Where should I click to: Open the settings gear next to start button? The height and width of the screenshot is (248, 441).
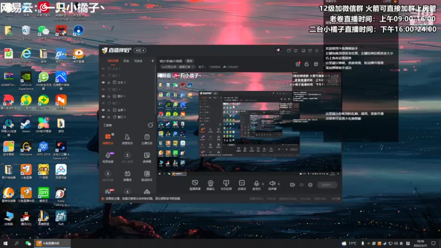tap(310, 185)
